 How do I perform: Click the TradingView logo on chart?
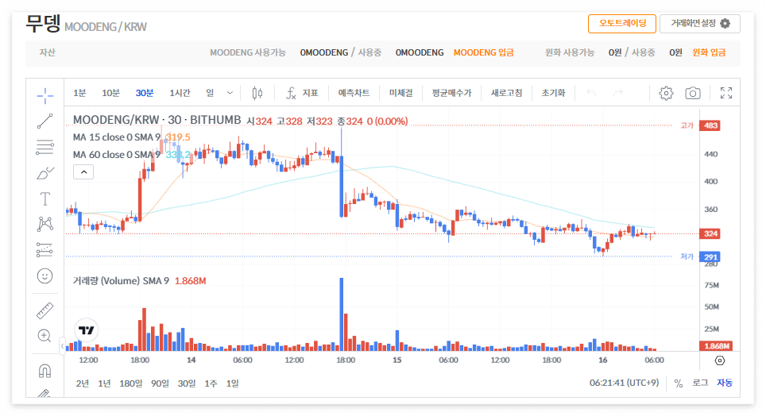87,330
